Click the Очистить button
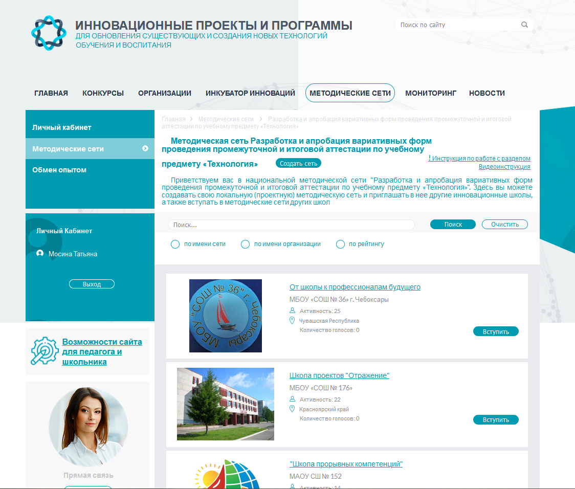Screen dimensions: 575x489 [505, 225]
